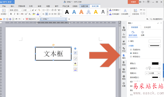This screenshot has width=164, height=97.
Task: Open the 新建 sidebar panel
Action: coord(124,29)
